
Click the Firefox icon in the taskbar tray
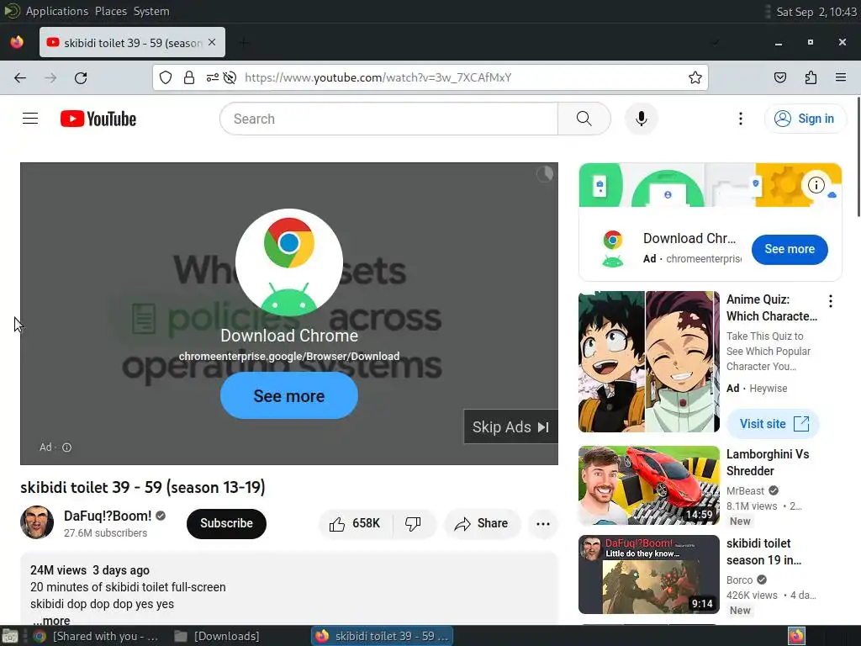click(797, 636)
